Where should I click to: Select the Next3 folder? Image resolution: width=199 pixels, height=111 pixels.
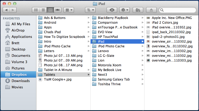point(117,75)
